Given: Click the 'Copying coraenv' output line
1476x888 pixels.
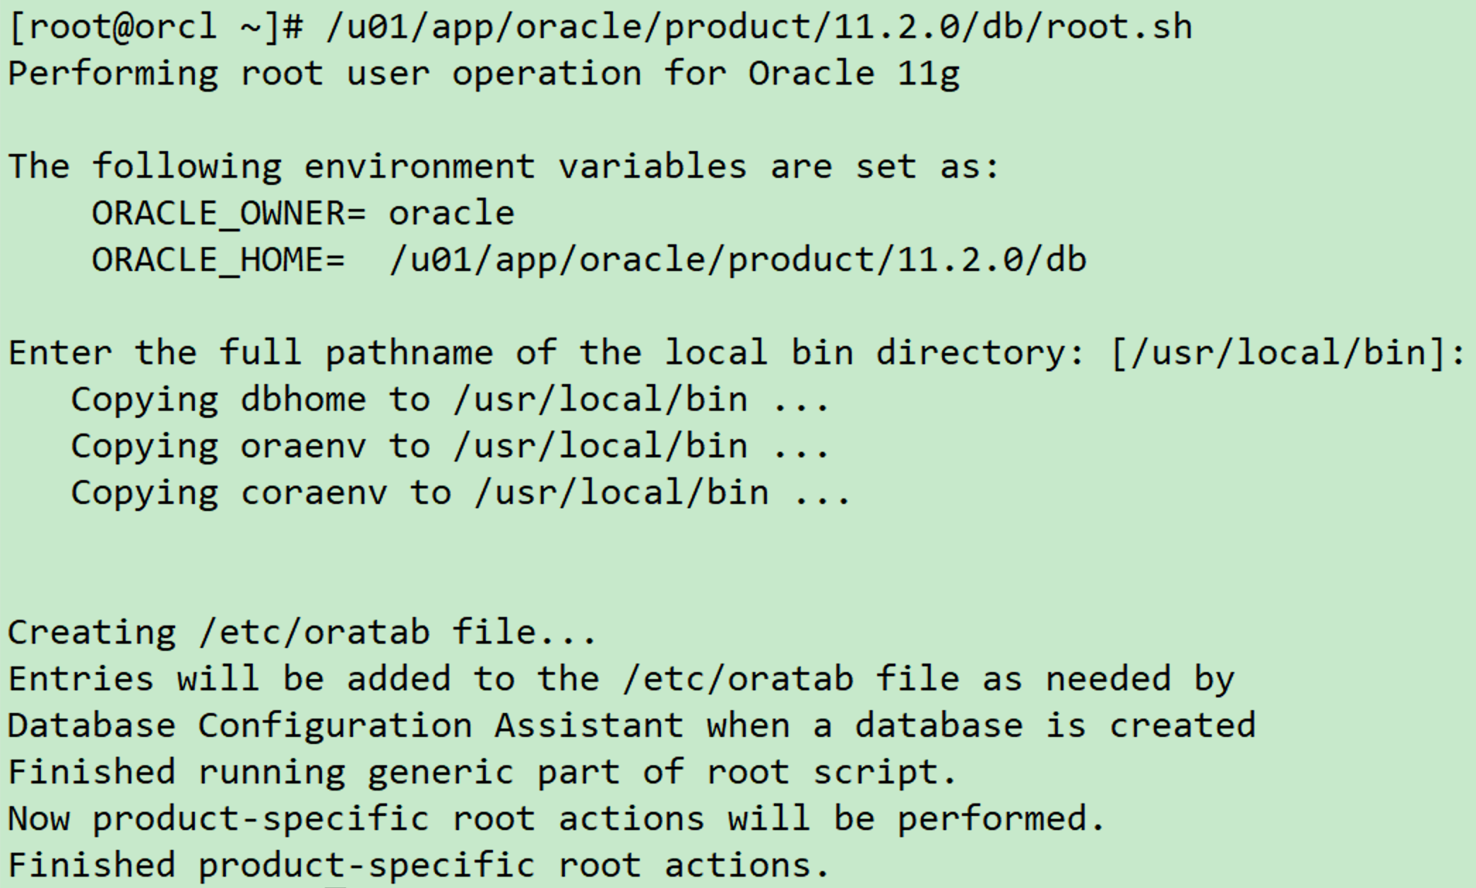Looking at the screenshot, I should [460, 493].
